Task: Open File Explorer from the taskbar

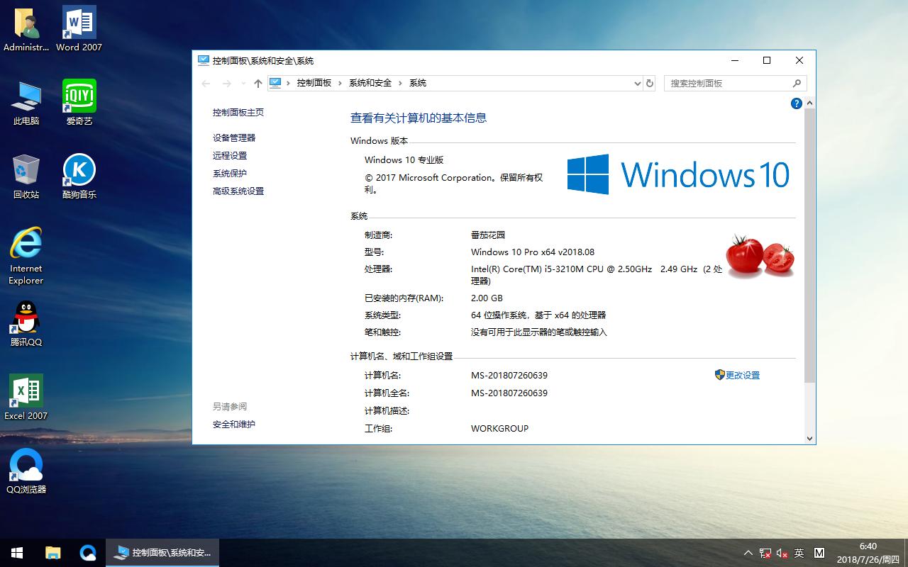Action: point(52,553)
